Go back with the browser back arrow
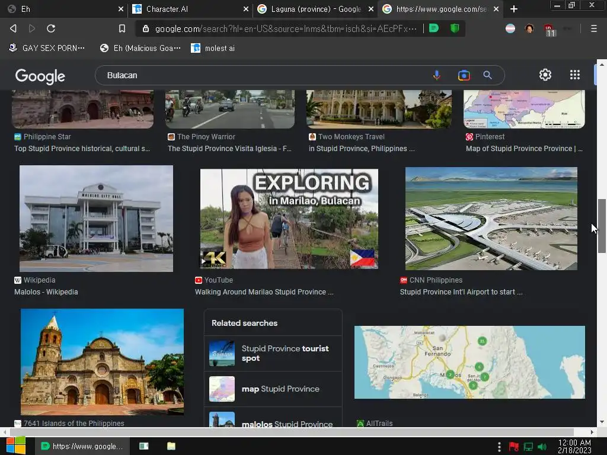Screen dimensions: 607x455 coord(13,28)
